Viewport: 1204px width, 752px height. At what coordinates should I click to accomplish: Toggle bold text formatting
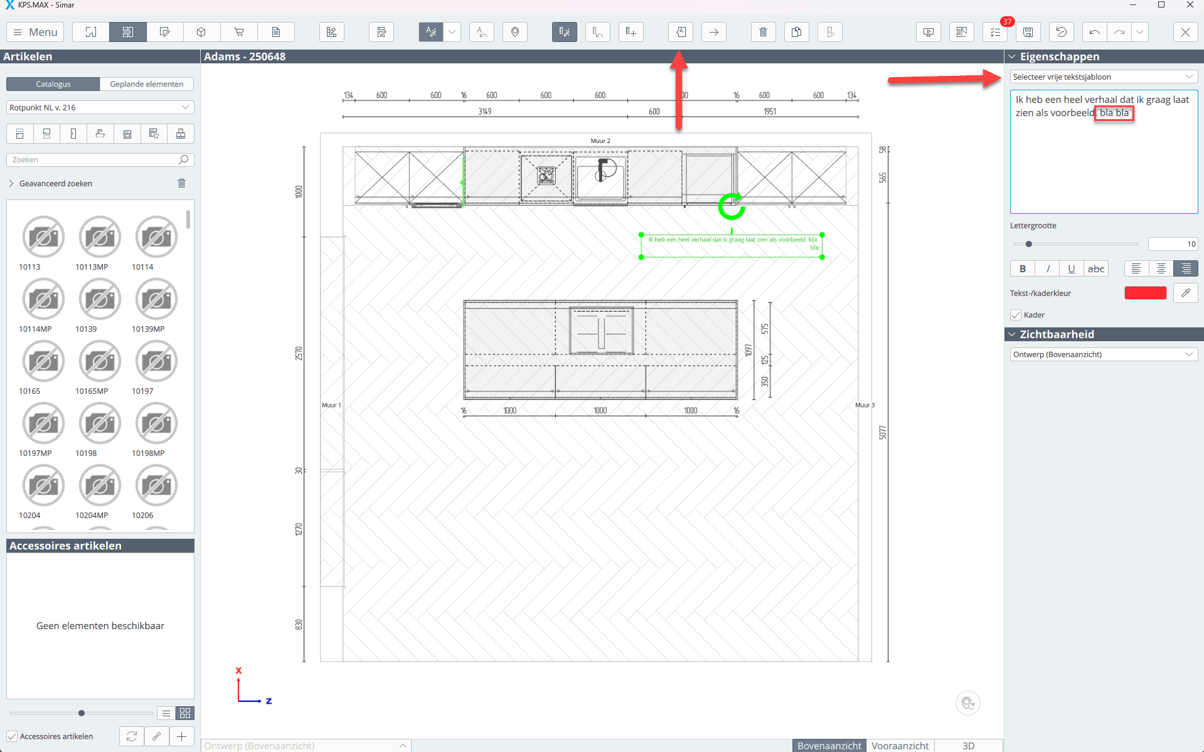1023,268
